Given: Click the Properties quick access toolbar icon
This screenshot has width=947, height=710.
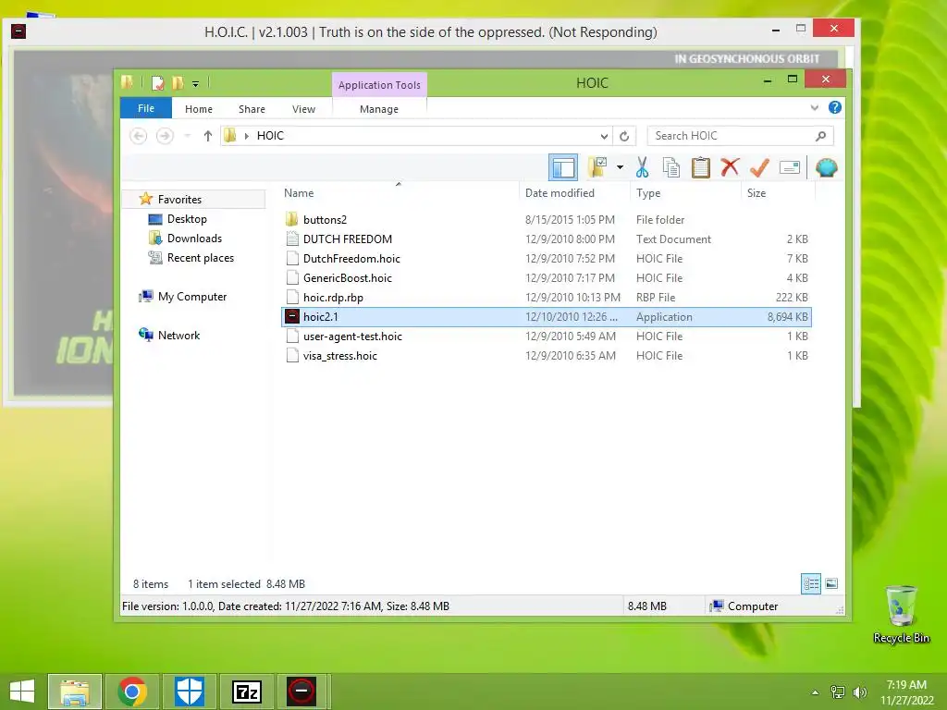Looking at the screenshot, I should coord(158,82).
